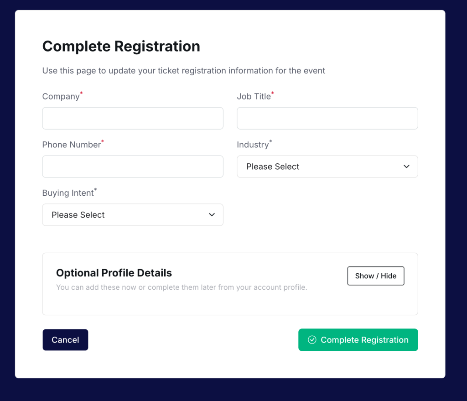Image resolution: width=467 pixels, height=401 pixels.
Task: Click the 'Optional Profile Details' section heading
Action: pyautogui.click(x=114, y=273)
